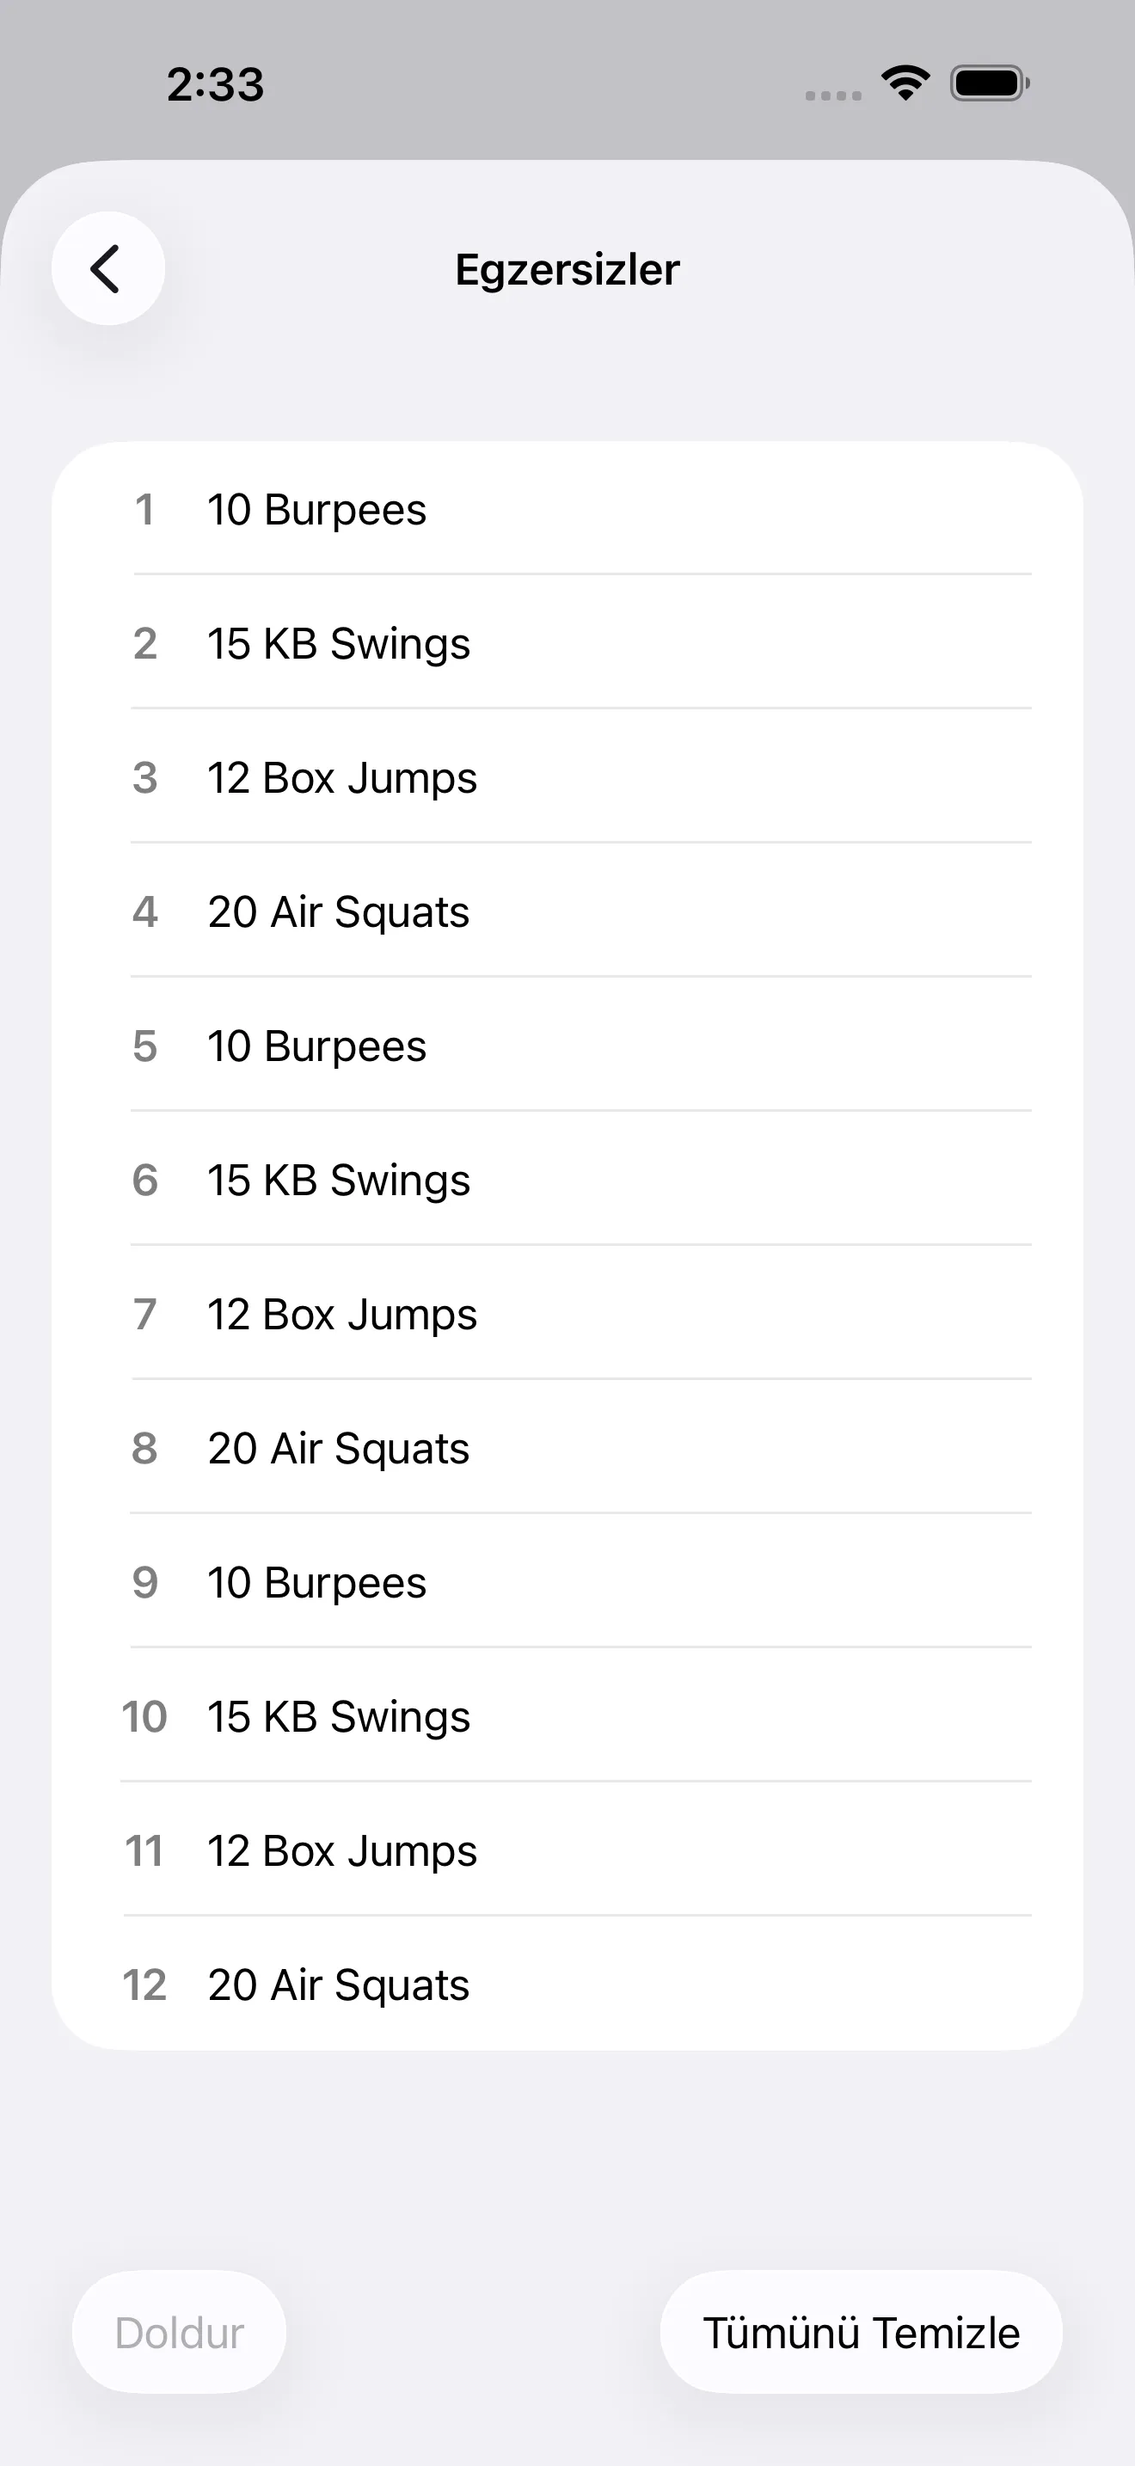
Task: Tap row 4, 20 Air Squats
Action: 567,911
